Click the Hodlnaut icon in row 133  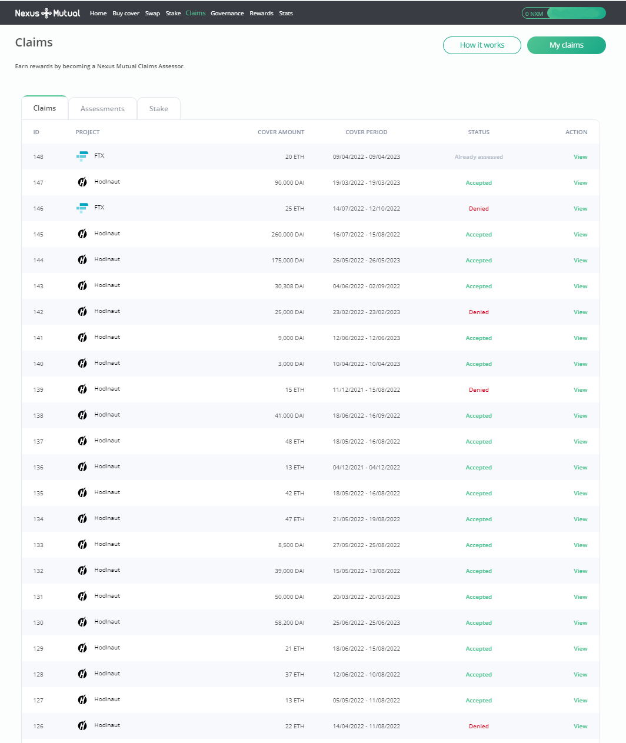[x=82, y=545]
